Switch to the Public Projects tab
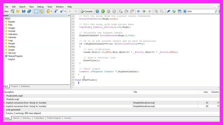 coord(54,118)
